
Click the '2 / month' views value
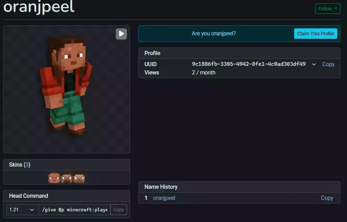click(204, 72)
